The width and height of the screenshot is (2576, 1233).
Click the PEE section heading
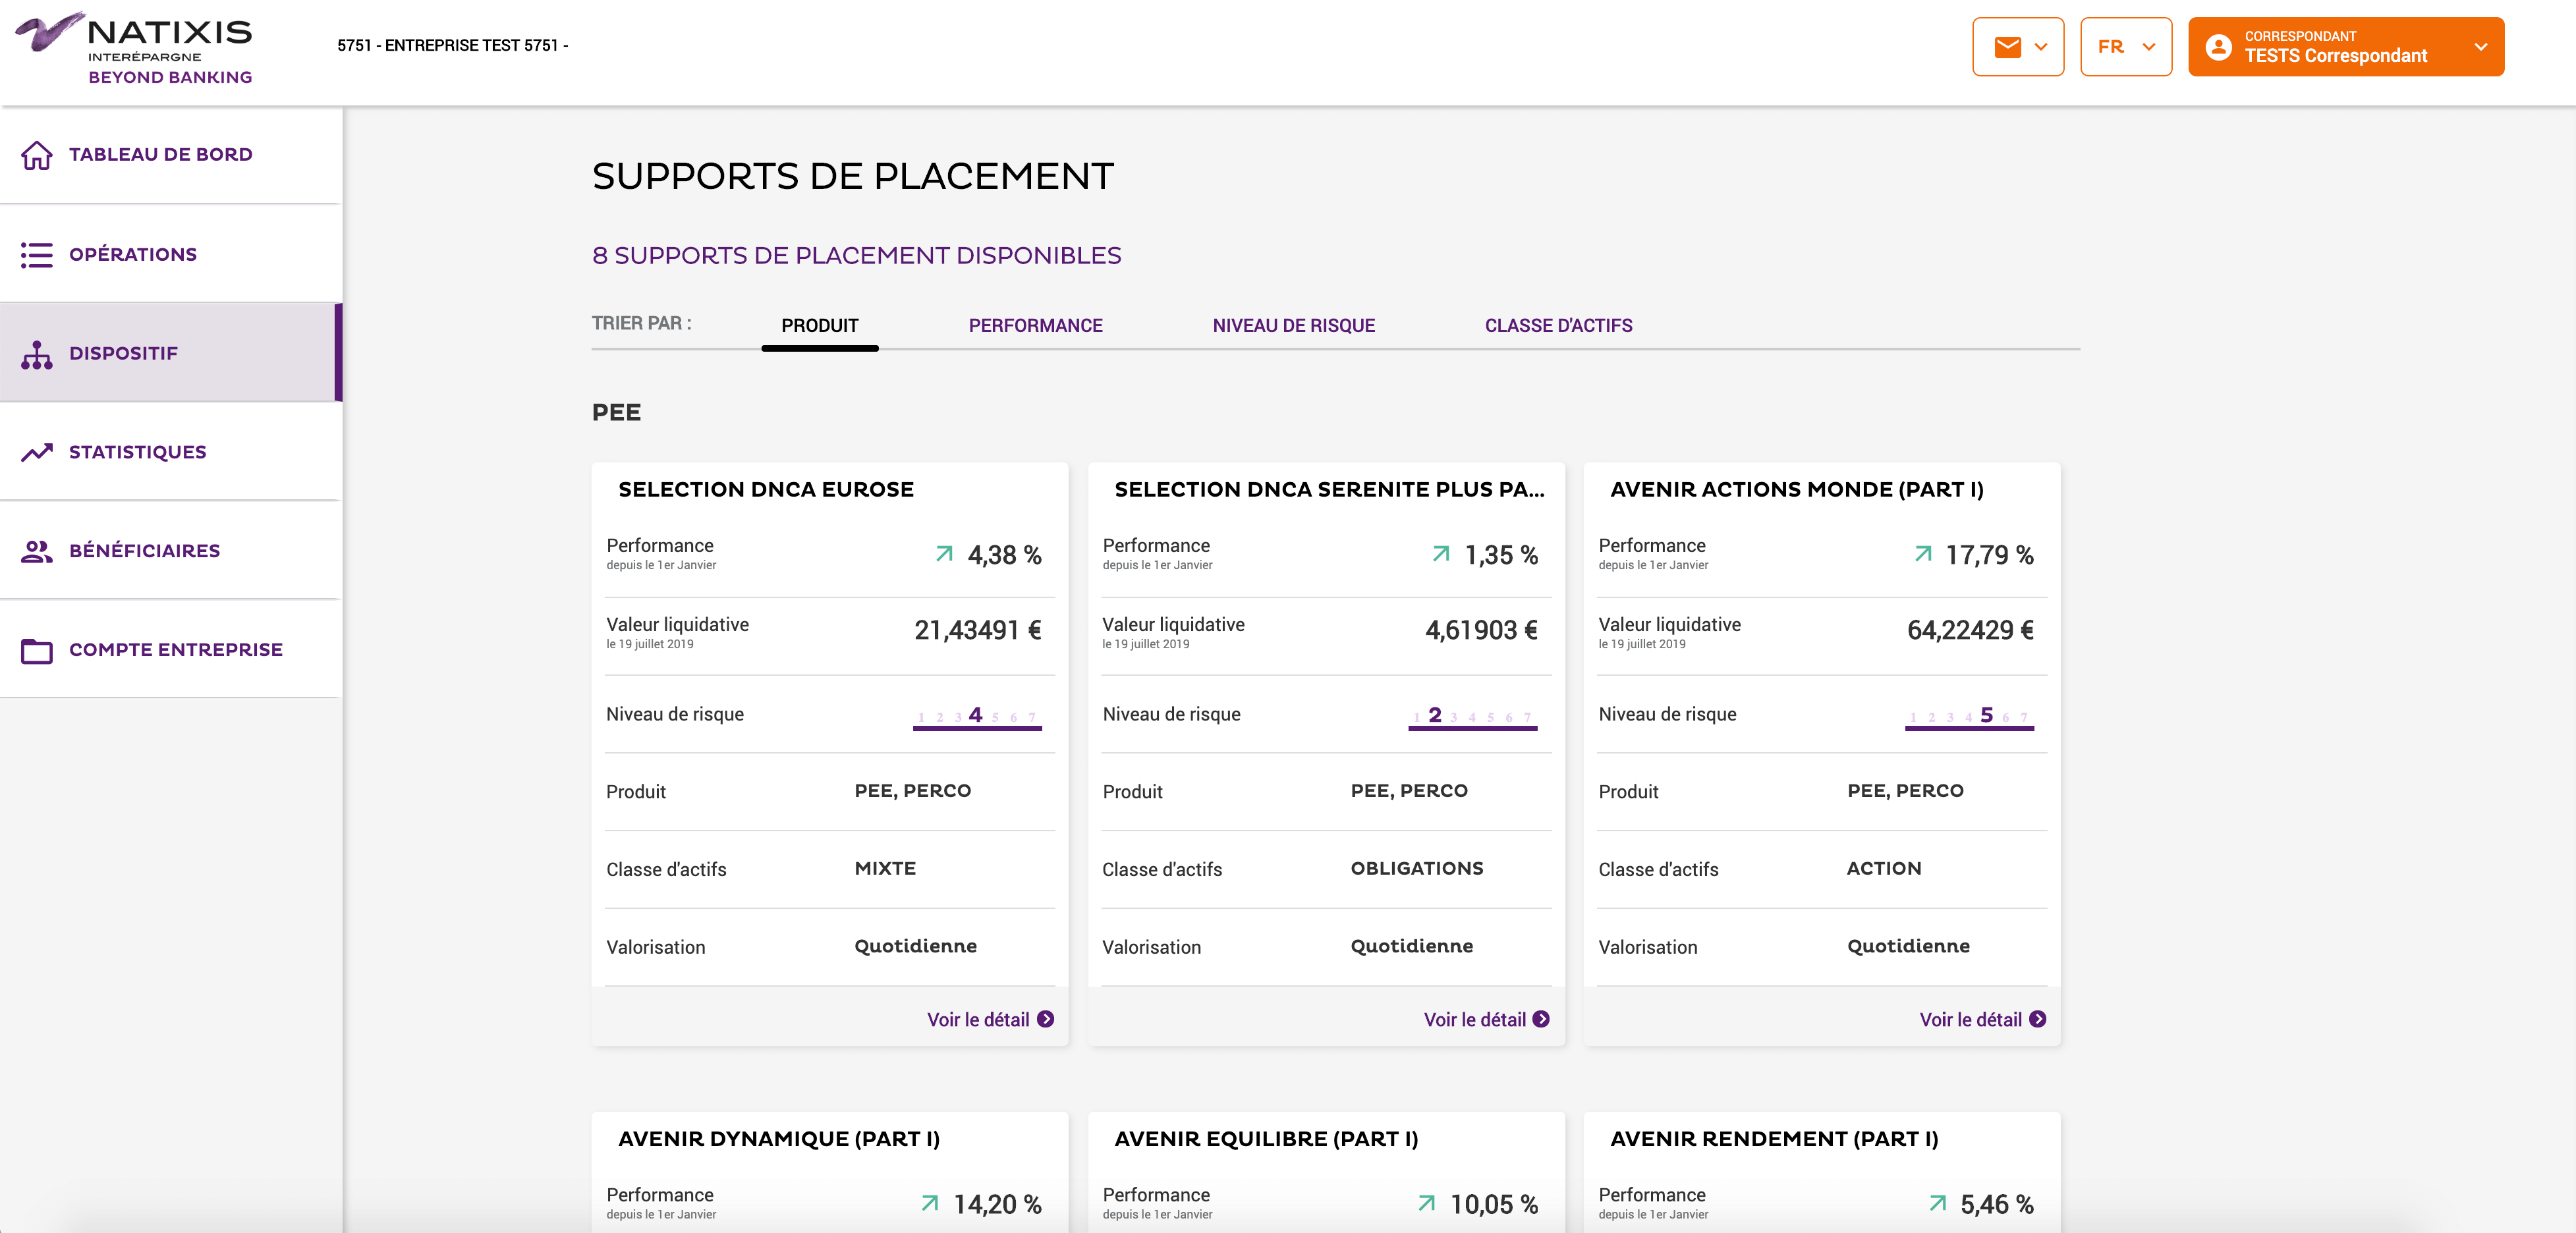coord(616,413)
